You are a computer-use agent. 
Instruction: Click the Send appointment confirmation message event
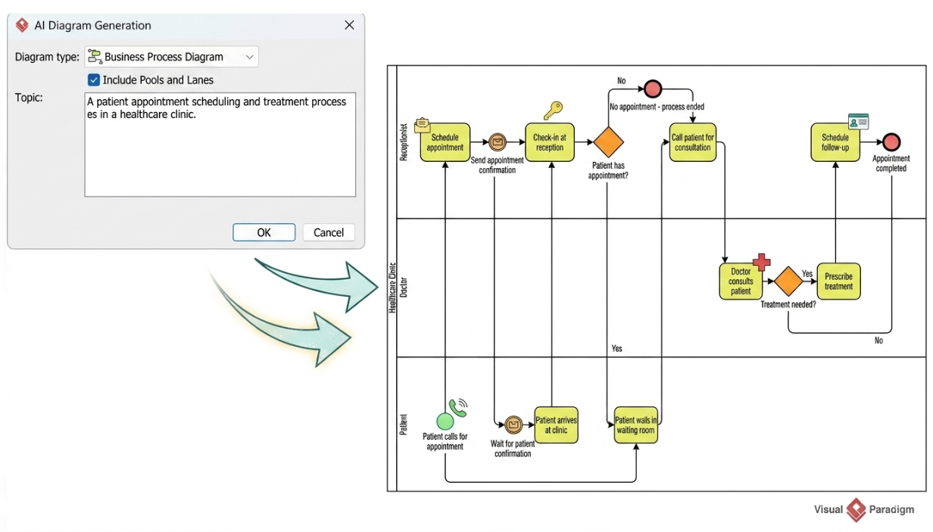click(x=497, y=142)
